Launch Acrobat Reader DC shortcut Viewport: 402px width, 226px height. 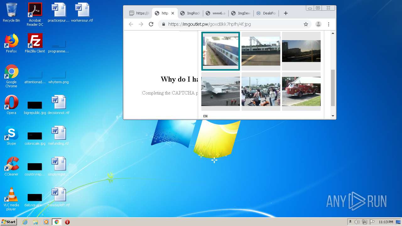pos(35,14)
